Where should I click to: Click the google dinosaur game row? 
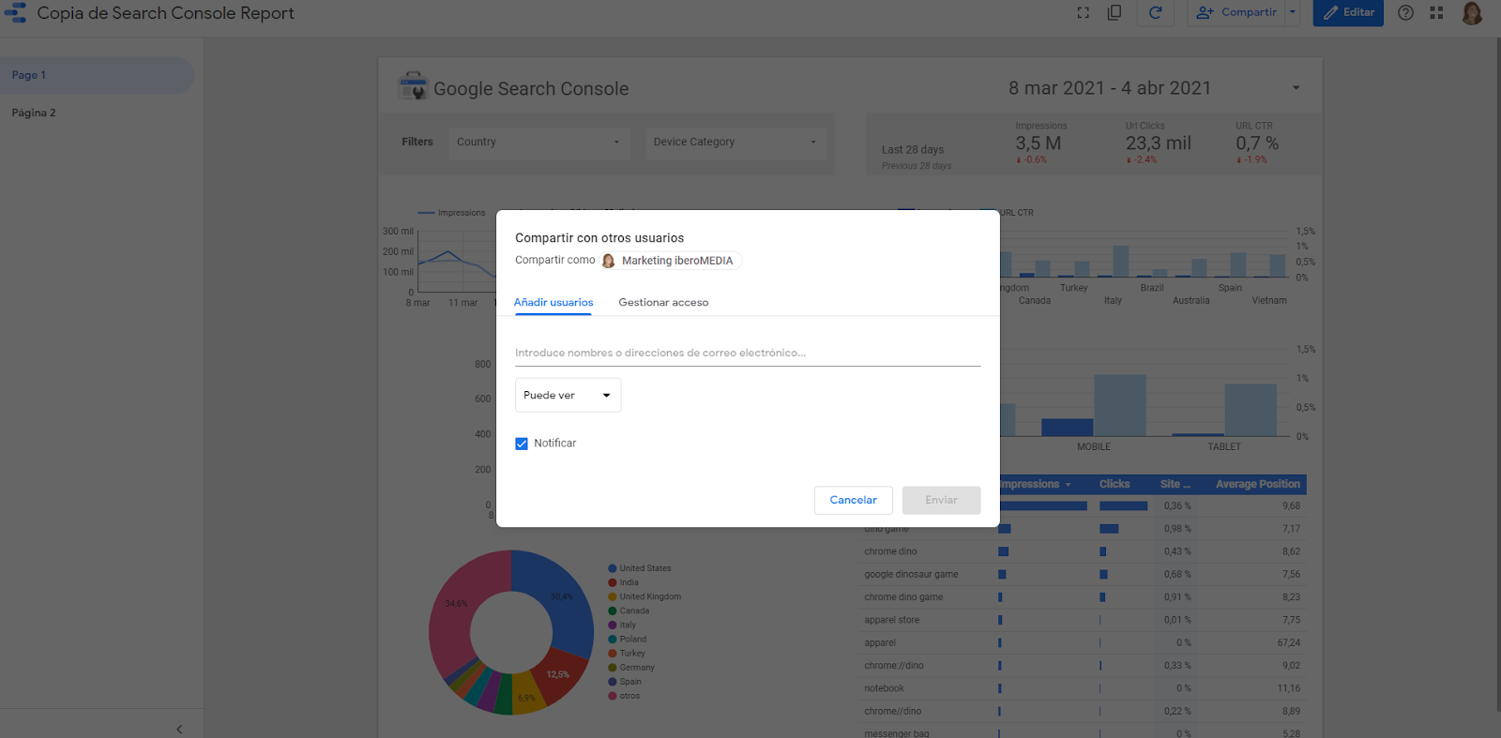click(1084, 574)
